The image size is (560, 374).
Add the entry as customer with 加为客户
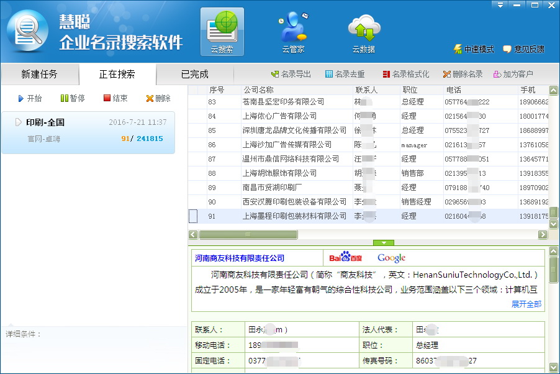point(497,75)
